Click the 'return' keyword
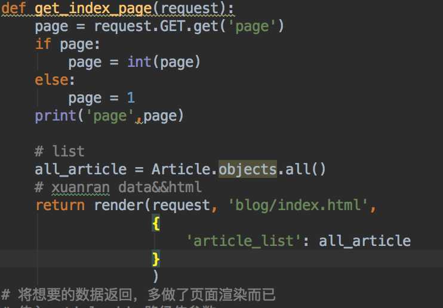The image size is (443, 308). click(60, 205)
